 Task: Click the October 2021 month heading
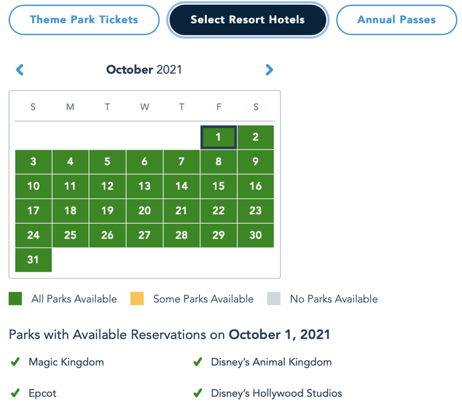pos(144,70)
